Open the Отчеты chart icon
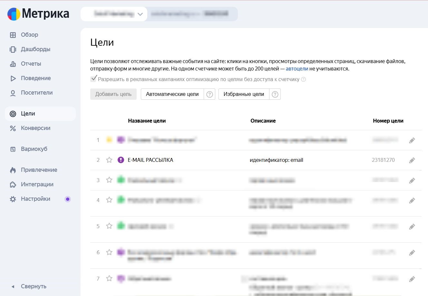 [13, 64]
